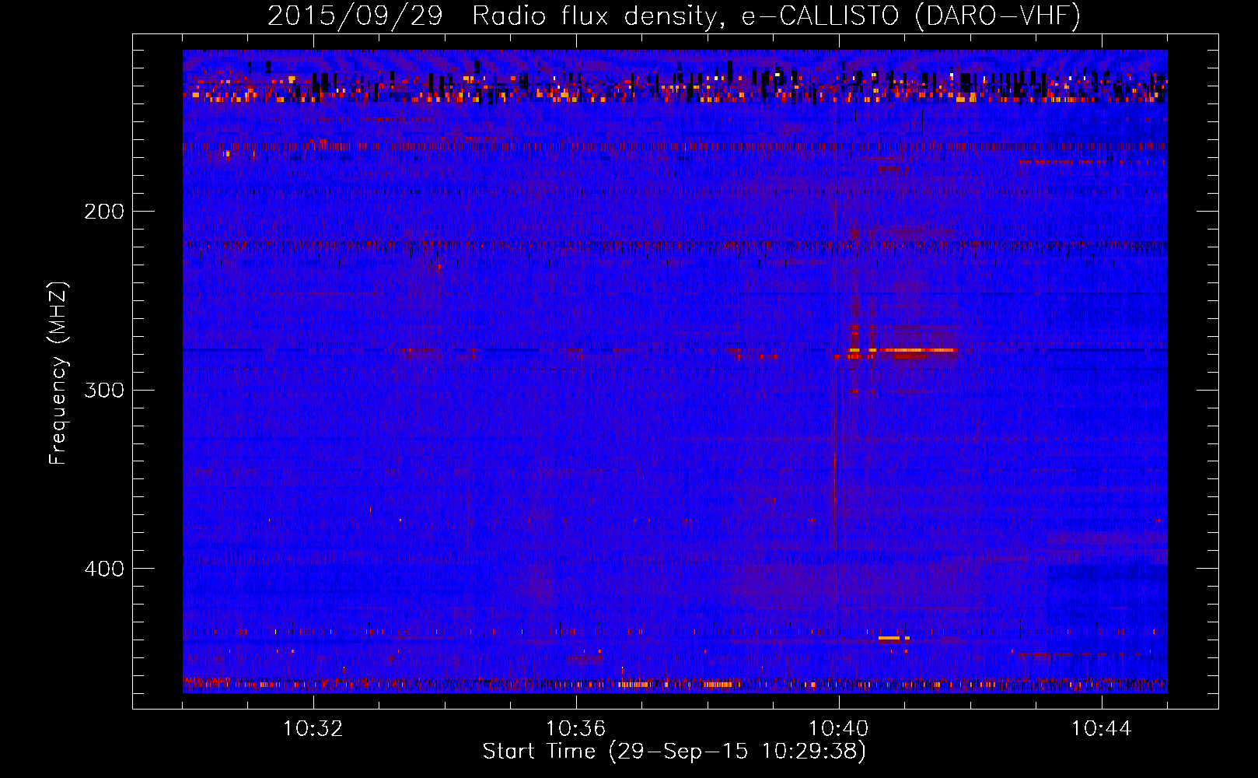Click the plot title "Radio flux density, e-CALLISTO (DARO-VHF)"
This screenshot has height=778, width=1258.
coord(776,16)
